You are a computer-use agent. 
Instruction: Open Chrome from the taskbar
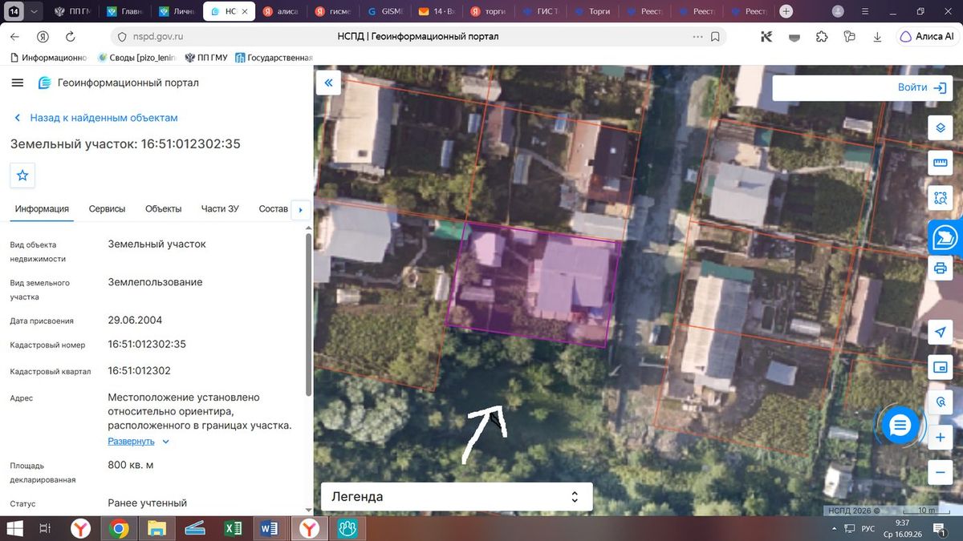(x=119, y=528)
